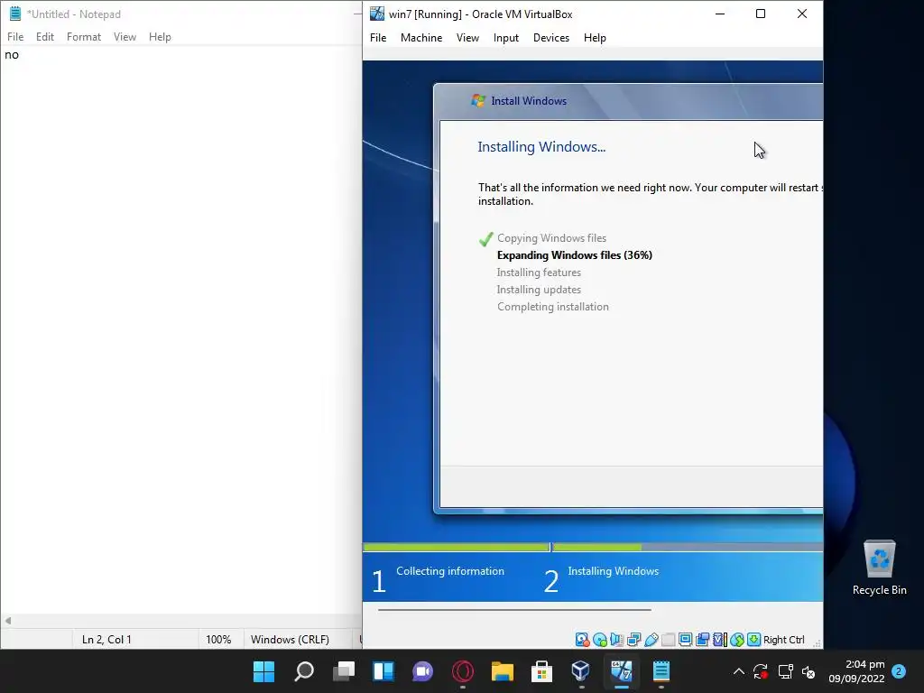
Task: Open Notepad's Format menu
Action: coord(84,36)
